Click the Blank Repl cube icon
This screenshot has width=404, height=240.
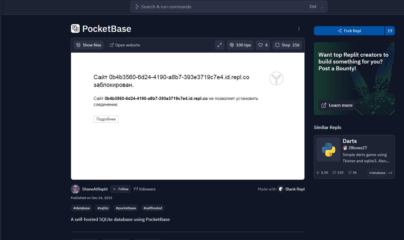click(x=281, y=189)
